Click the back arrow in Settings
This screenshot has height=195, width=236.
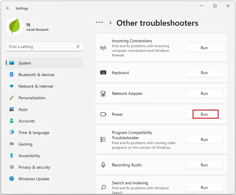tap(8, 8)
